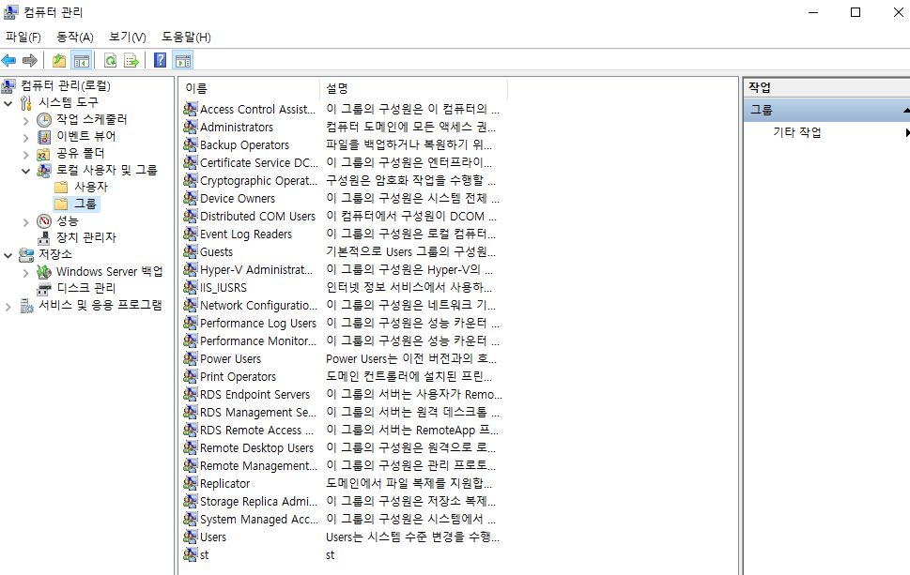Screen dimensions: 910x575
Task: Select the Distributed COM Users group
Action: coord(257,216)
